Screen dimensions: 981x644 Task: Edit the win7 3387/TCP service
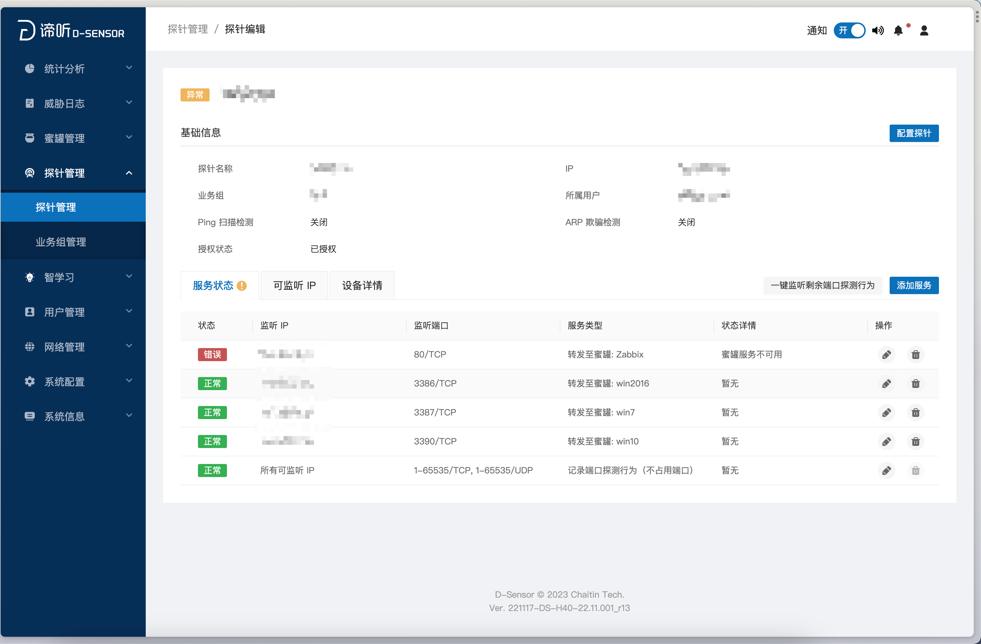886,413
